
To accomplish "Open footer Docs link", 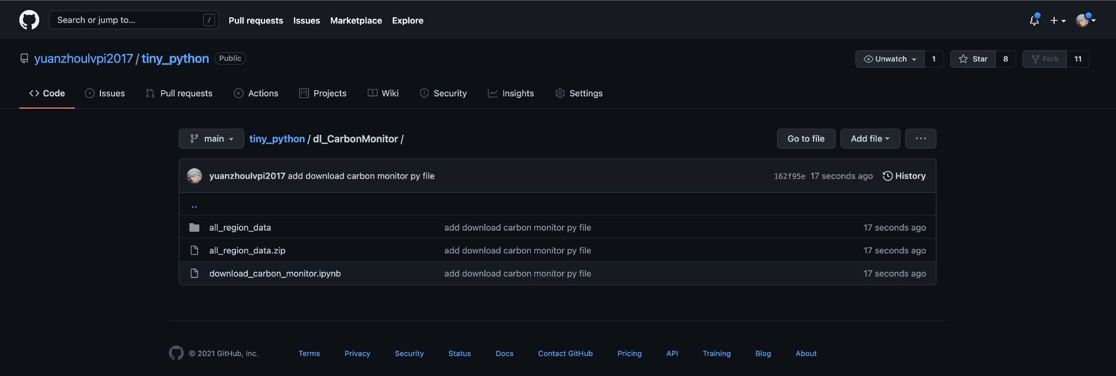I will pyautogui.click(x=504, y=354).
